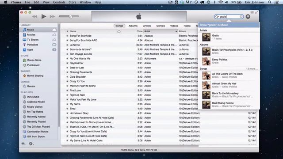Open the Gift from Byron playlist
The height and width of the screenshot is (159, 283).
pyautogui.click(x=36, y=136)
